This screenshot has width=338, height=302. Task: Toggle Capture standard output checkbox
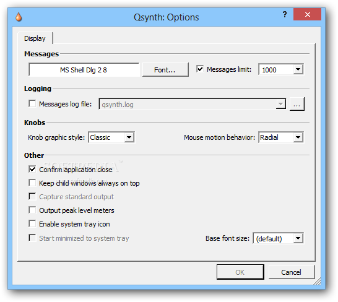(32, 196)
